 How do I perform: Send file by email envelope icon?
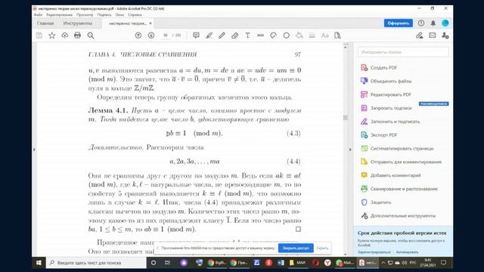pos(432,36)
